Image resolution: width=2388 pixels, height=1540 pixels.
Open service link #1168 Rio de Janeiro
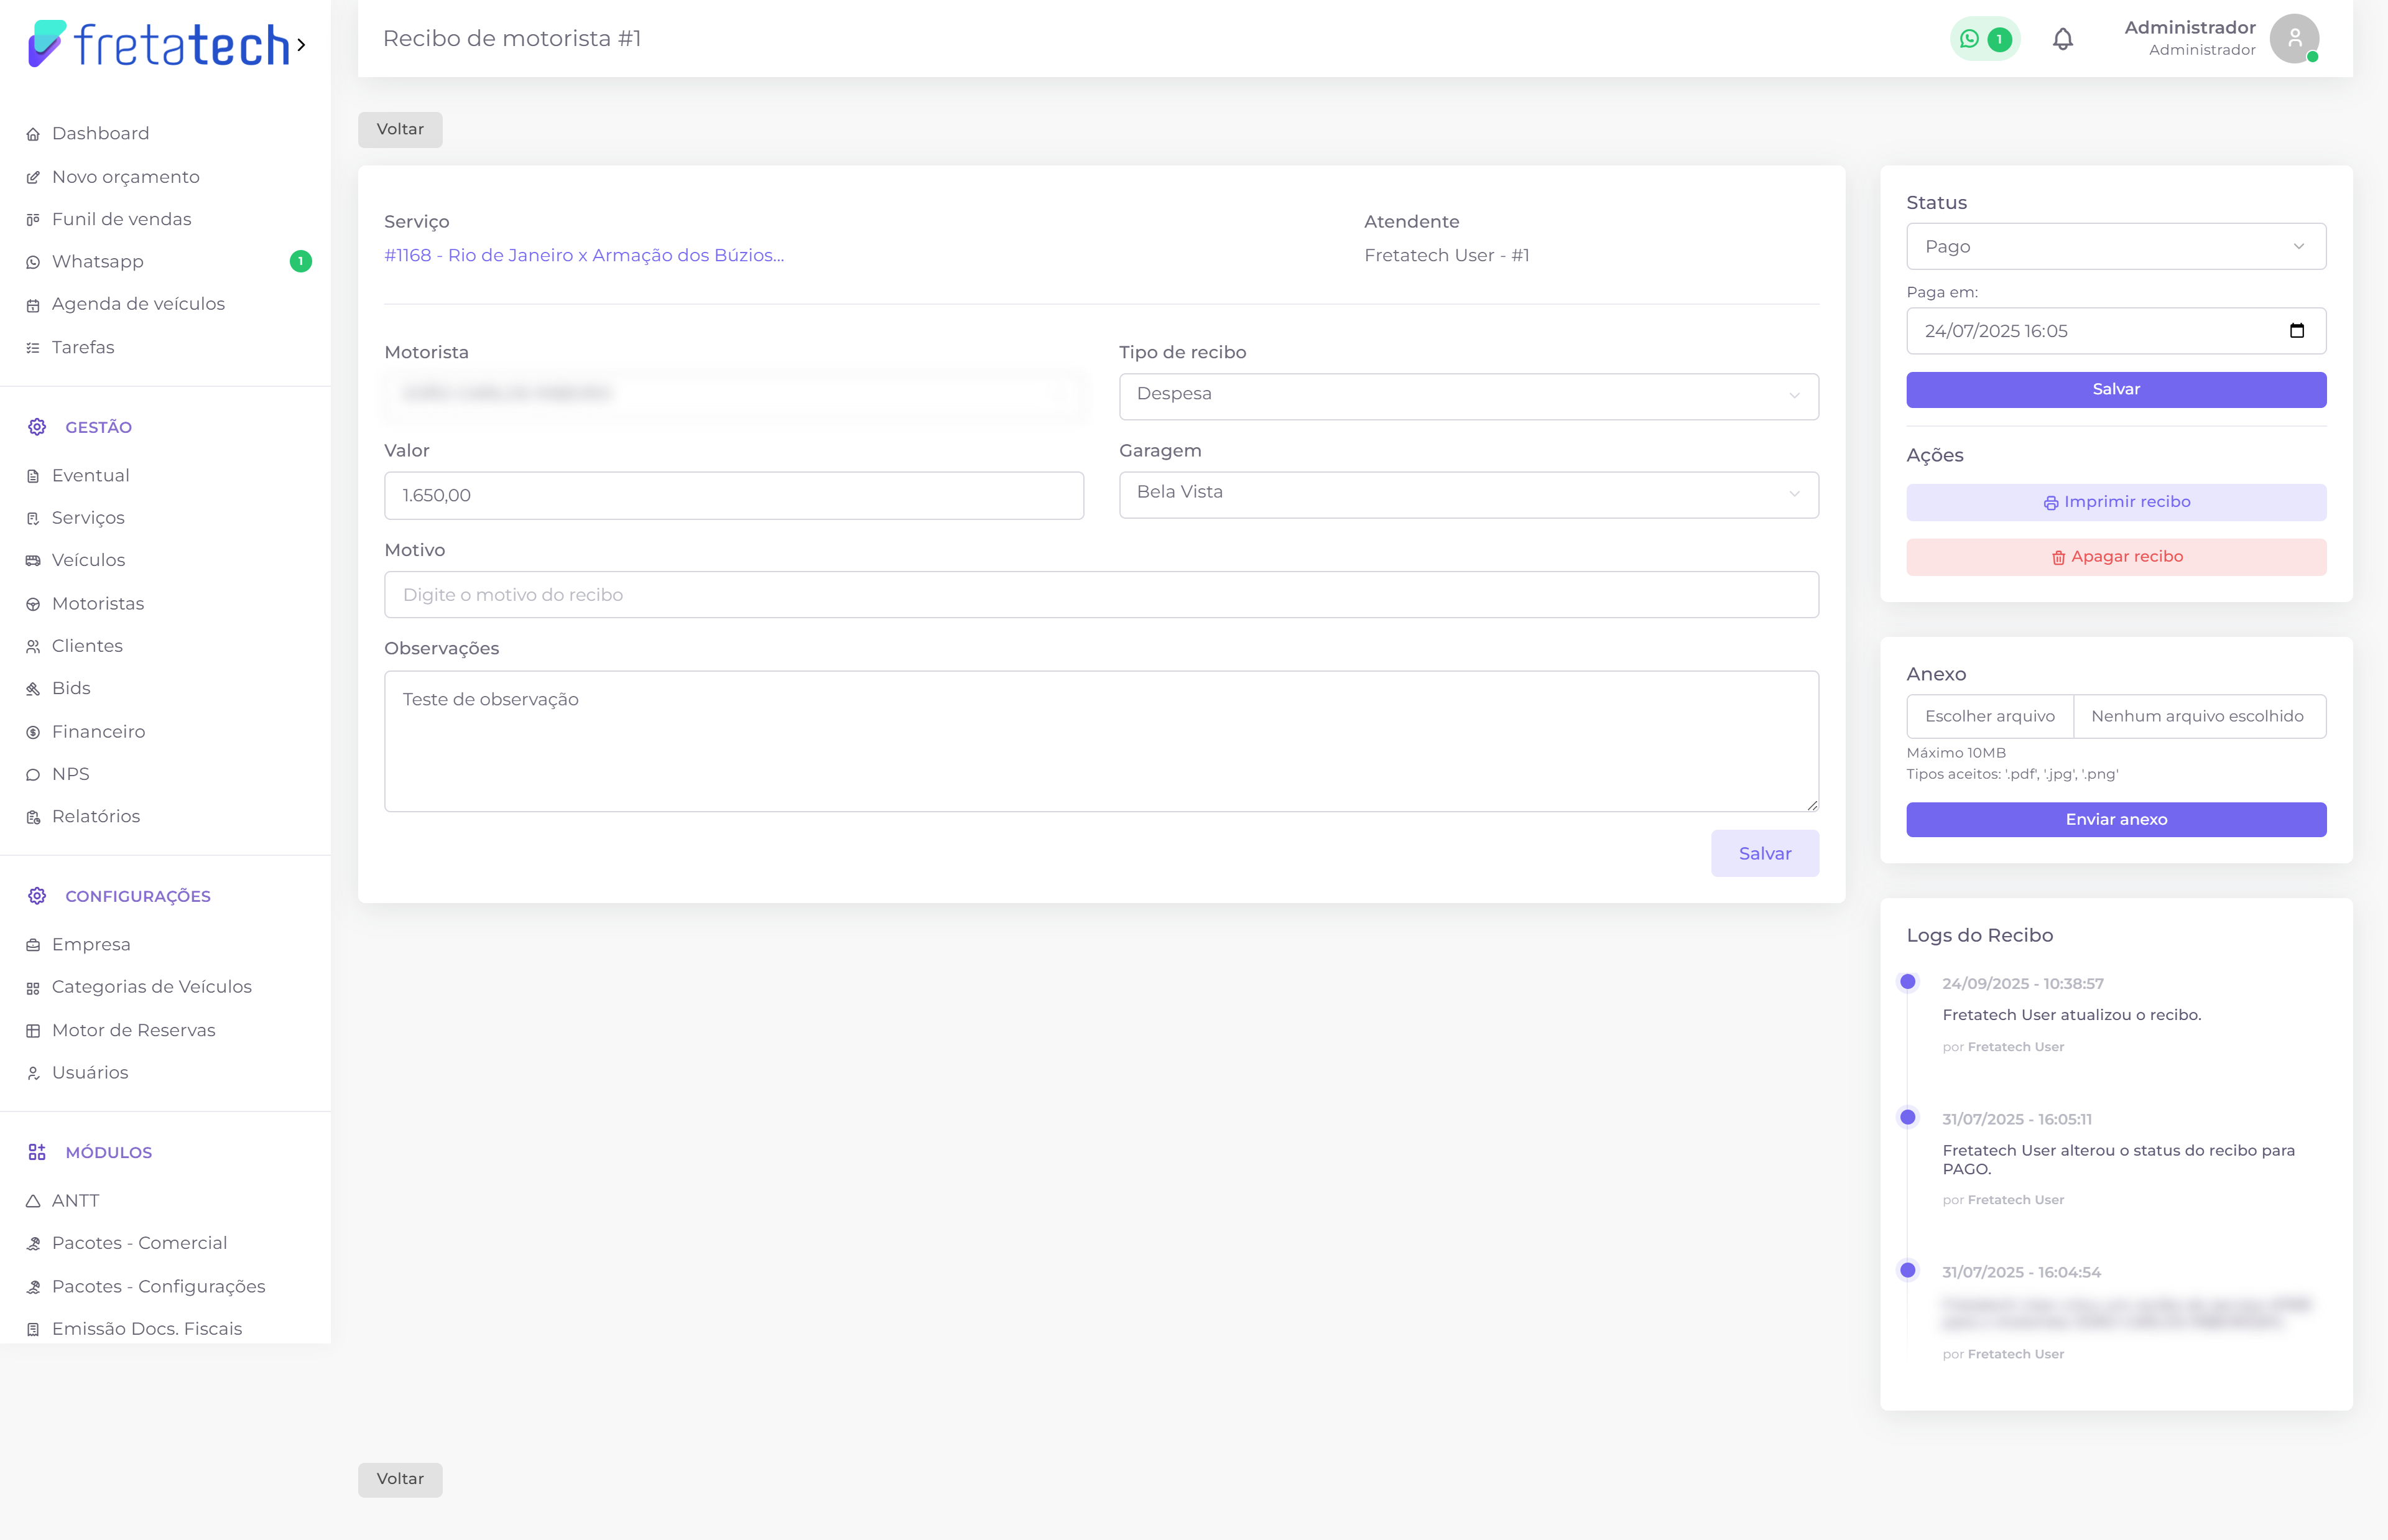584,256
